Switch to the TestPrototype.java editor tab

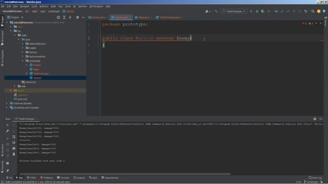pyautogui.click(x=169, y=17)
